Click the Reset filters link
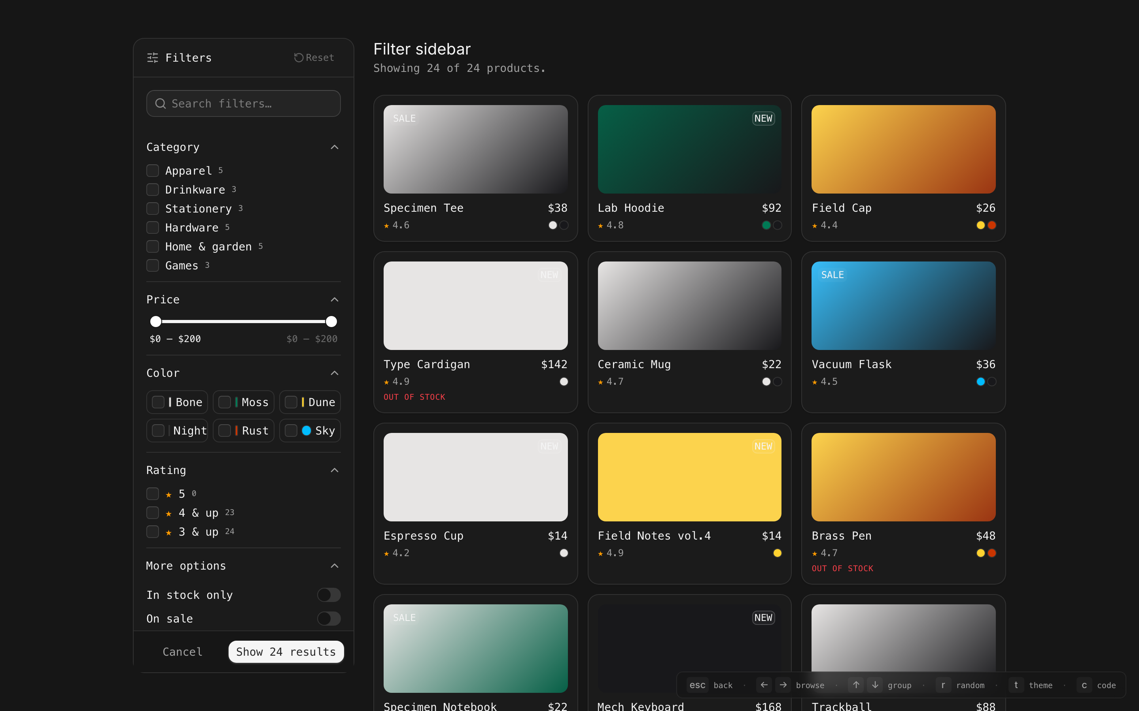 pyautogui.click(x=314, y=57)
